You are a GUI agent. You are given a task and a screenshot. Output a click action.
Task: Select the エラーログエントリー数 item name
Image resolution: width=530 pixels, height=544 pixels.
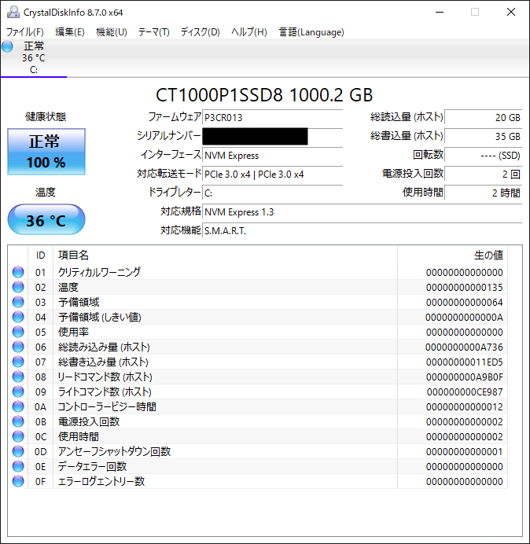(x=101, y=481)
